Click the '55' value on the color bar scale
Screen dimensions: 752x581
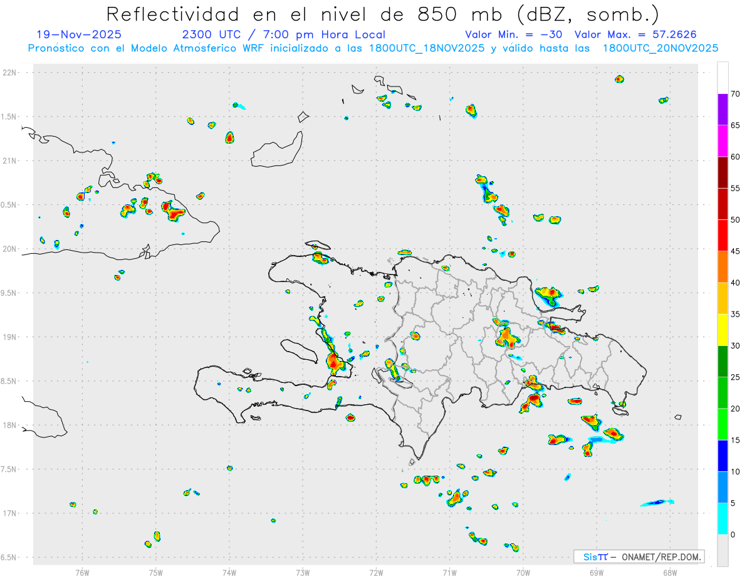click(736, 188)
